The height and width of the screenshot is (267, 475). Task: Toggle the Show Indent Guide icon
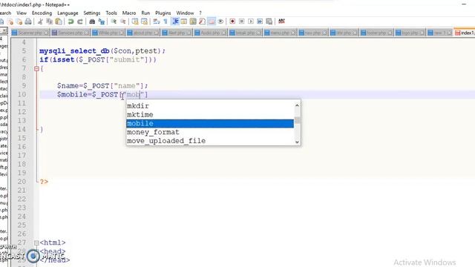[175, 22]
